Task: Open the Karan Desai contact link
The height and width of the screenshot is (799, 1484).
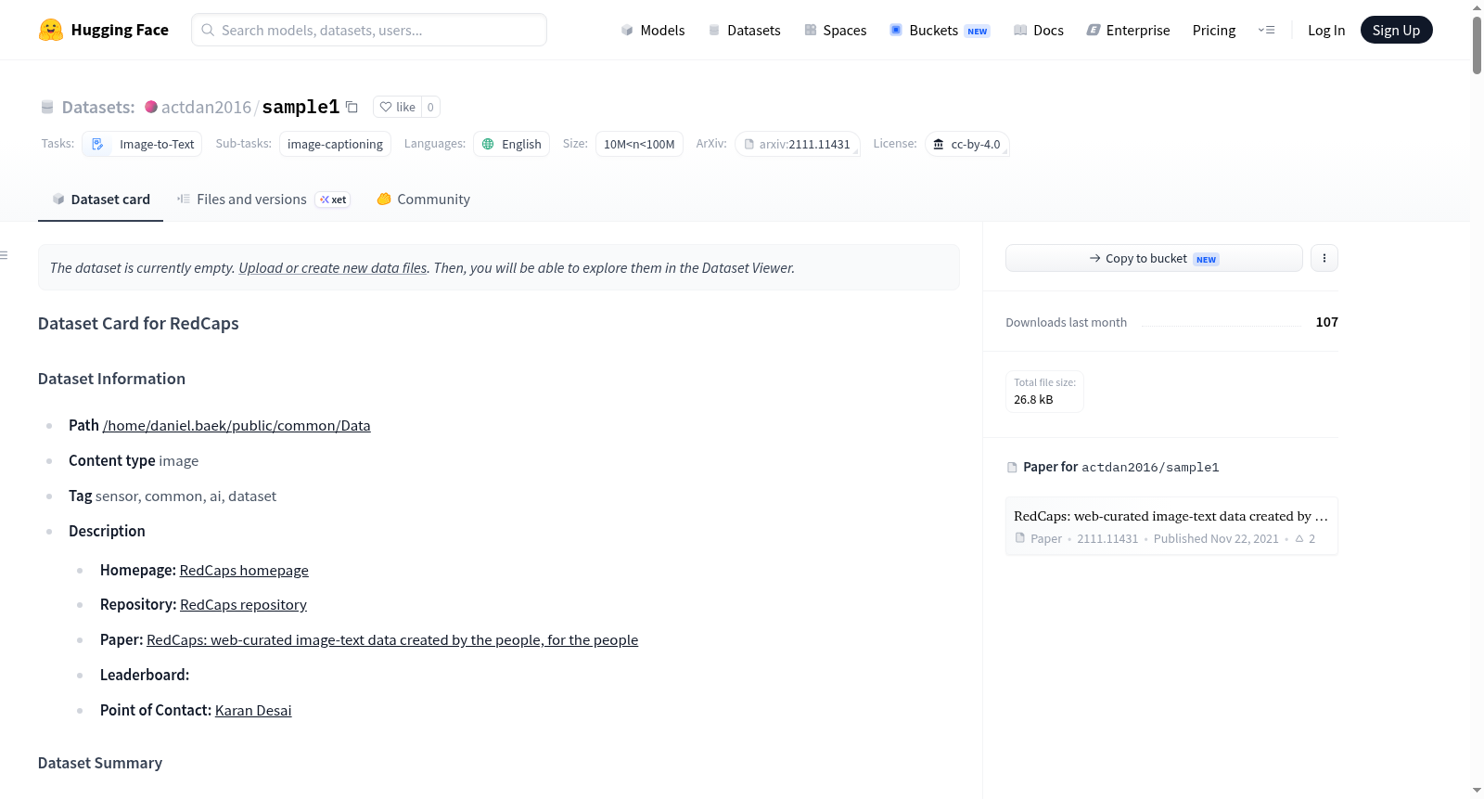Action: coord(253,710)
